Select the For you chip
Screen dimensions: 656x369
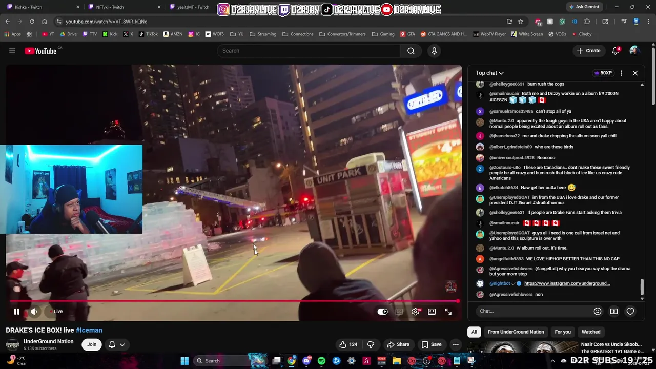click(x=563, y=332)
